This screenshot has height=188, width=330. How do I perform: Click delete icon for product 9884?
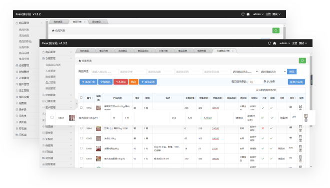pyautogui.click(x=306, y=120)
